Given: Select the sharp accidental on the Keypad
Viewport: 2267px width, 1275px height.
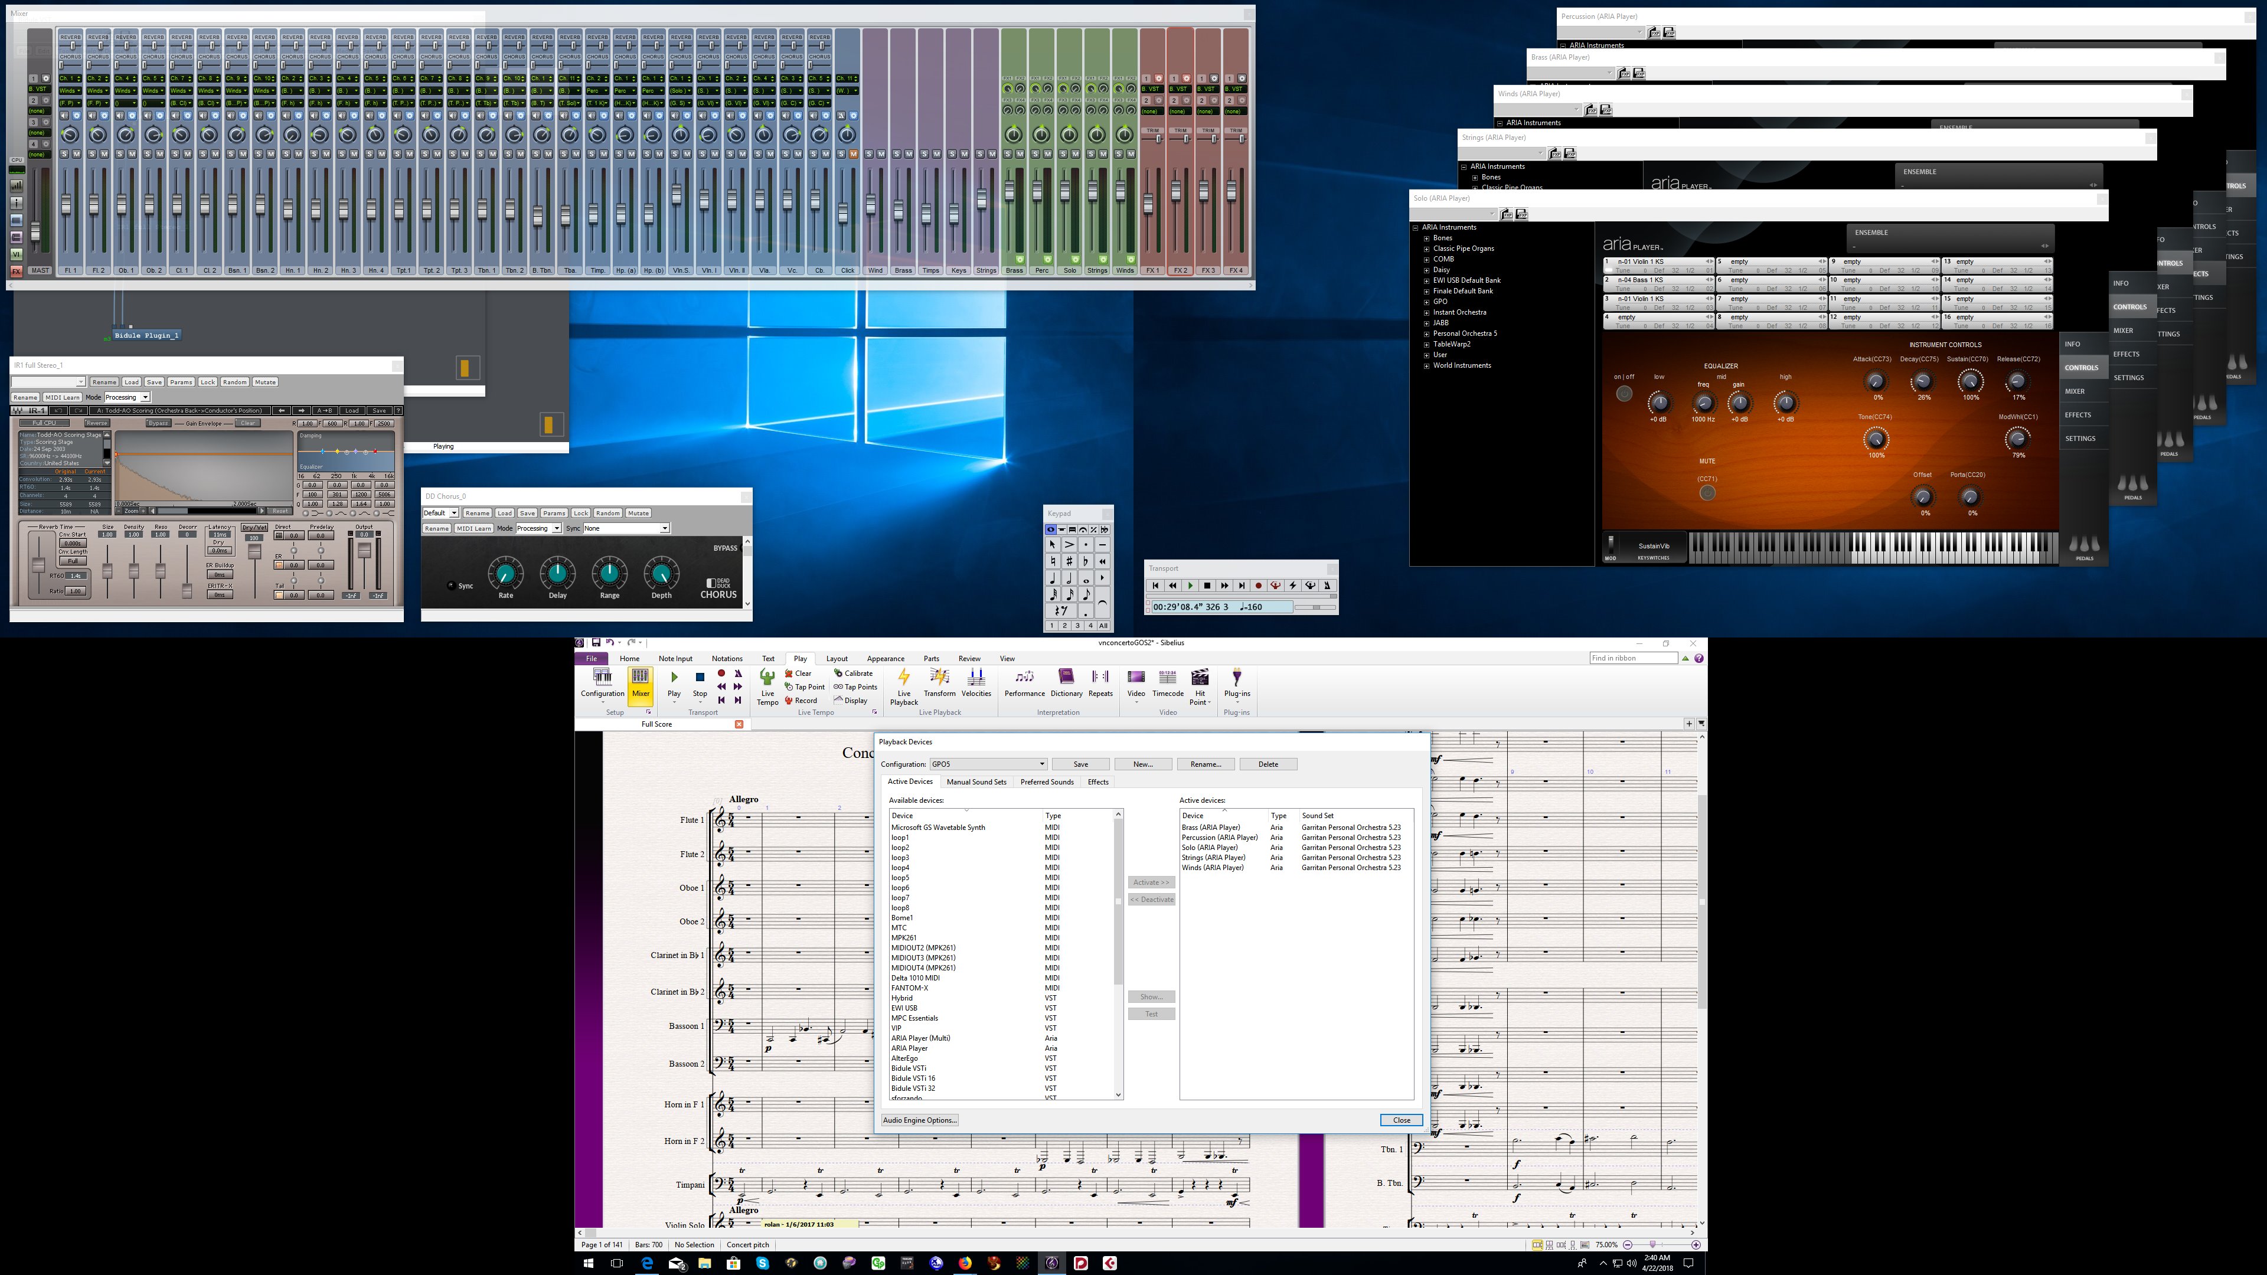Looking at the screenshot, I should (x=1069, y=561).
